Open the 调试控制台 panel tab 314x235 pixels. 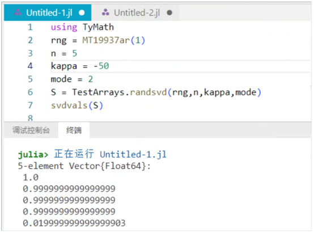(x=31, y=131)
